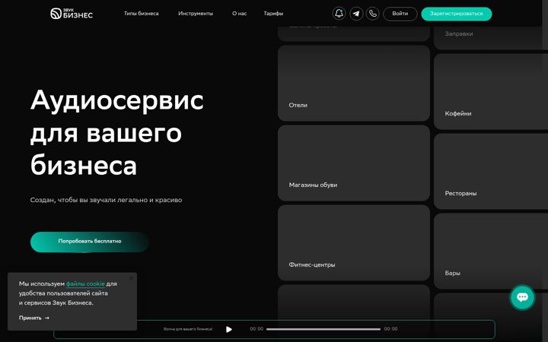
Task: Click the phone call icon
Action: click(x=372, y=14)
